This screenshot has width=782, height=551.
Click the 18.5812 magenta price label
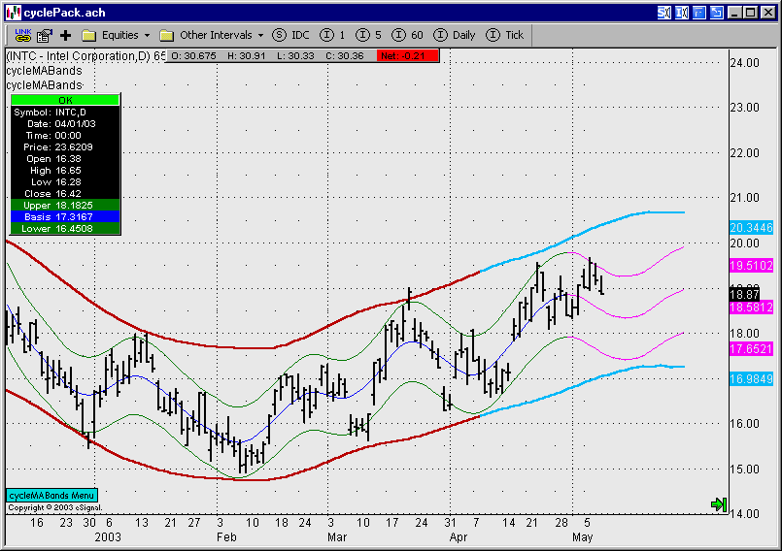click(x=751, y=308)
